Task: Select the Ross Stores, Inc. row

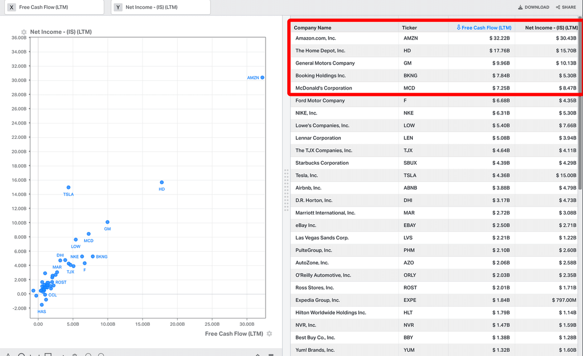Action: (434, 288)
